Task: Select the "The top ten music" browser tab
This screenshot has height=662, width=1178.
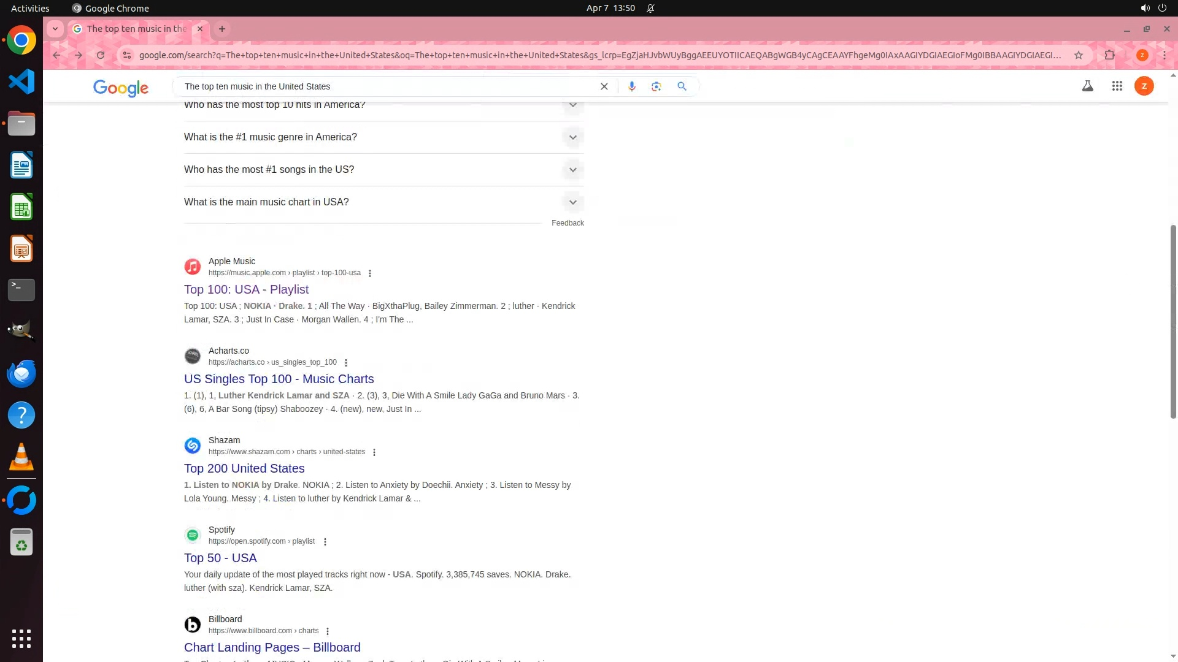Action: click(x=136, y=29)
